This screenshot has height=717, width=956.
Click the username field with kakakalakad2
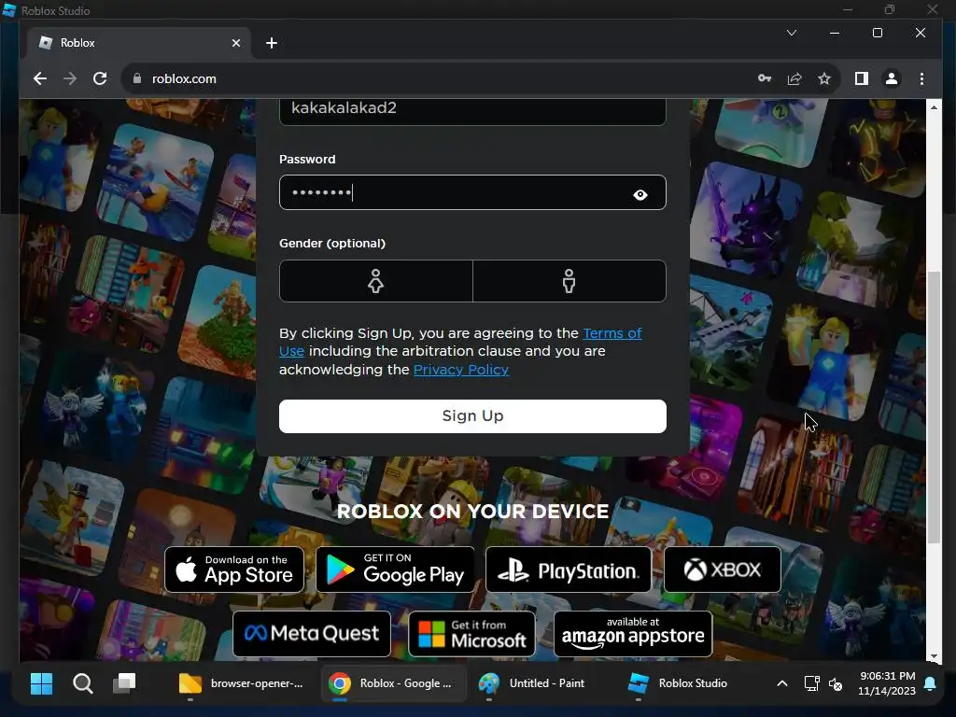coord(472,111)
